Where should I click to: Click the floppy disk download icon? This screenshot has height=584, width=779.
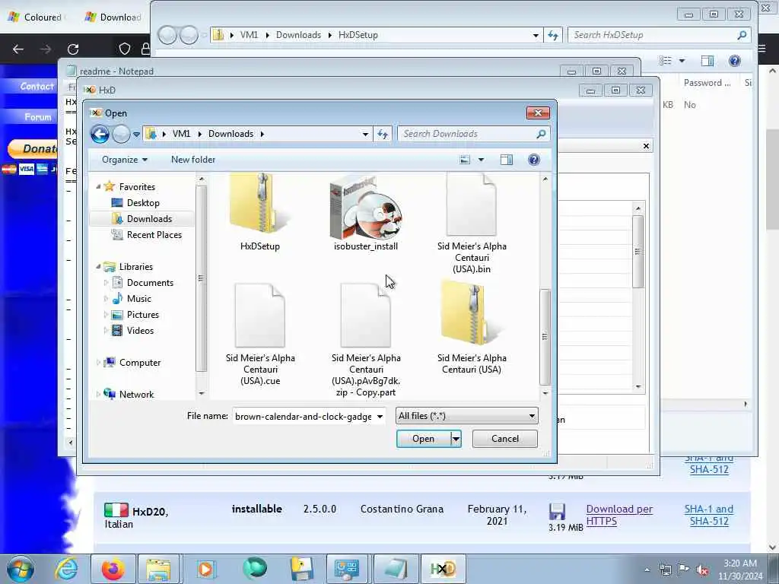pyautogui.click(x=557, y=512)
